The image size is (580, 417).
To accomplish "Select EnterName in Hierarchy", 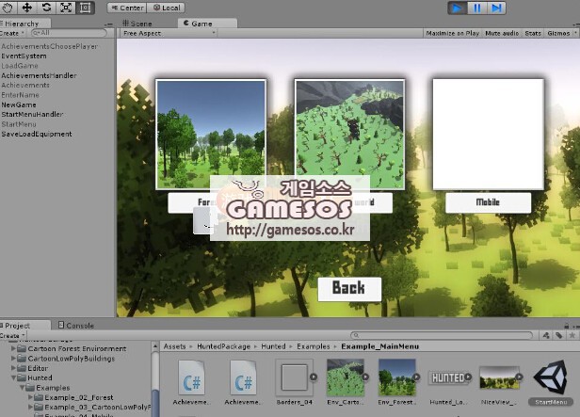I will tap(20, 95).
